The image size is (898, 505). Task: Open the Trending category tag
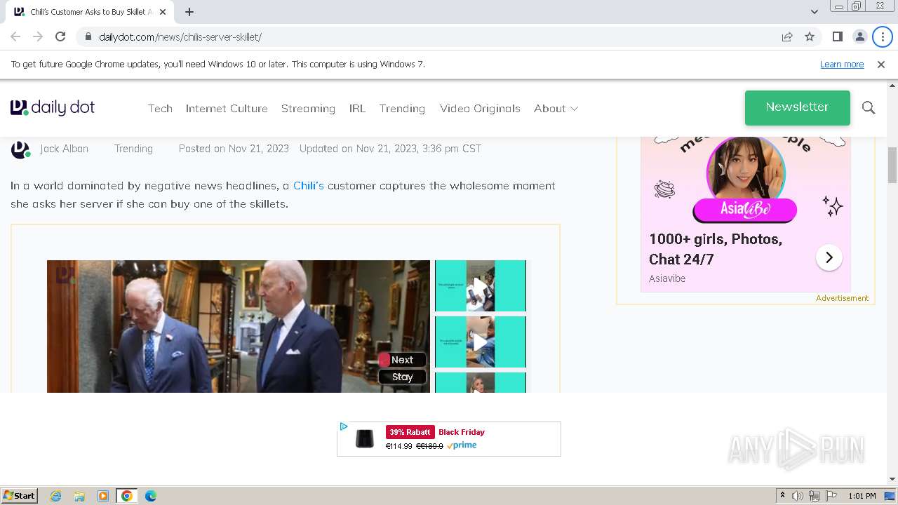click(x=133, y=149)
